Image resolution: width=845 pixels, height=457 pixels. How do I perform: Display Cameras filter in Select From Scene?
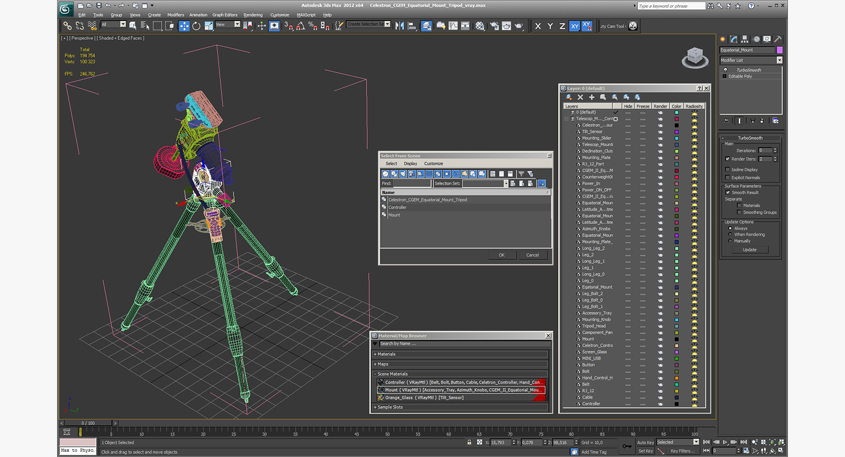[412, 174]
